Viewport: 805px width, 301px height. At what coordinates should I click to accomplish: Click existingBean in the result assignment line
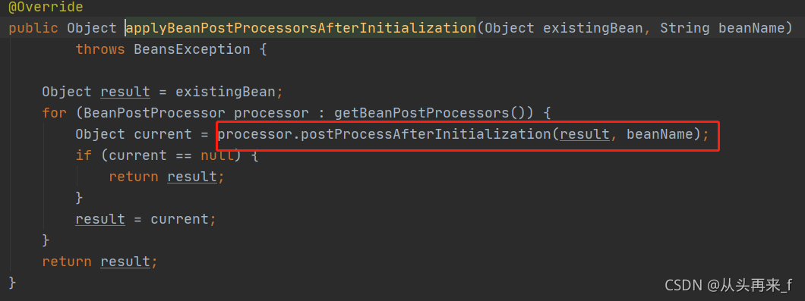(226, 92)
